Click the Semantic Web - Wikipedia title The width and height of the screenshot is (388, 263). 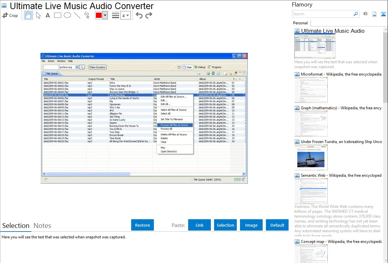tap(341, 175)
